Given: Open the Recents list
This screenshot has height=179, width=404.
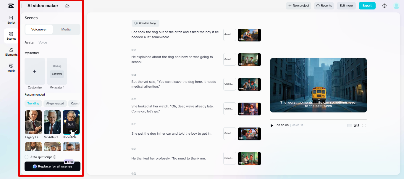Looking at the screenshot, I should click(x=324, y=5).
